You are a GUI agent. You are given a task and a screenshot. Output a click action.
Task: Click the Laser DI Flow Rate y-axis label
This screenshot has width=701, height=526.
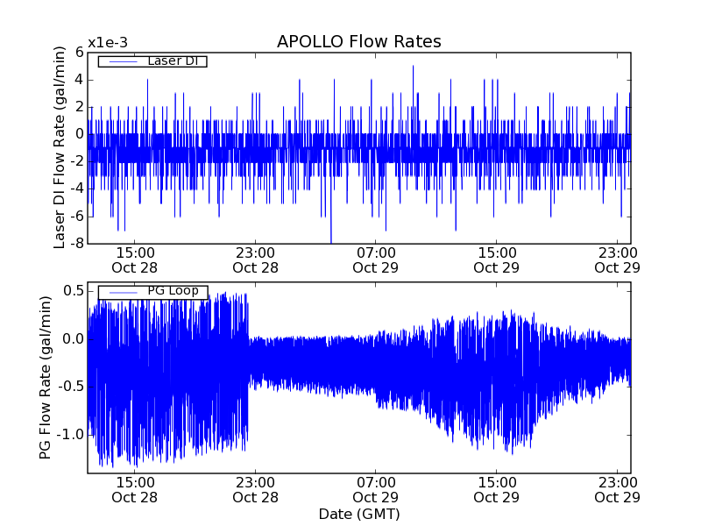click(x=60, y=147)
